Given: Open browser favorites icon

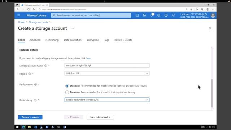Looking at the screenshot, I should [x=197, y=9].
